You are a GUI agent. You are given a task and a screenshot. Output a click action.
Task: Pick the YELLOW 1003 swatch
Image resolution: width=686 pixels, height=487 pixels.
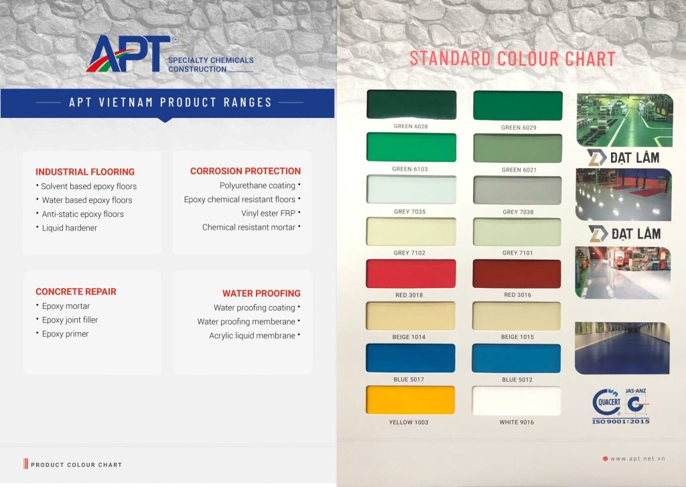pyautogui.click(x=410, y=400)
